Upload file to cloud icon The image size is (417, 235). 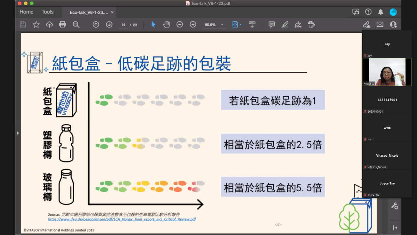(50, 24)
